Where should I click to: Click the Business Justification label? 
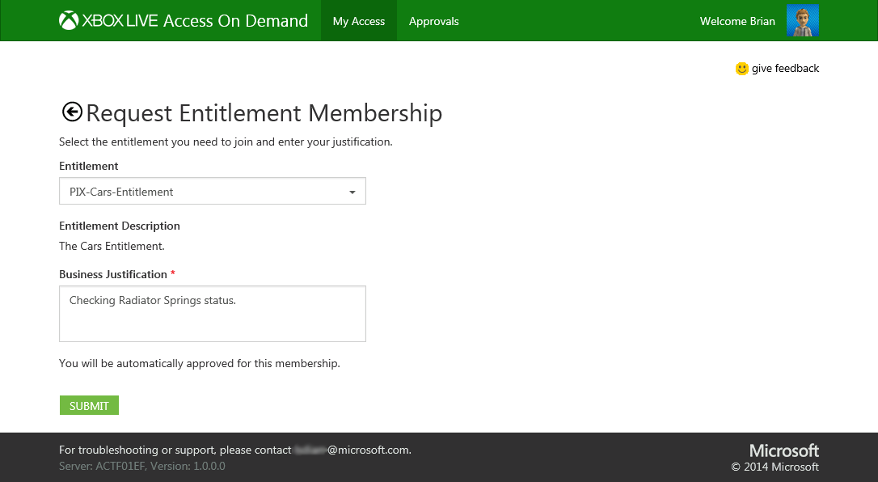(x=113, y=274)
